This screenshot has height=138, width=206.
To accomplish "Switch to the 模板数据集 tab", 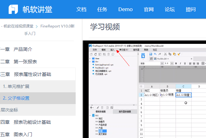I will pyautogui.click(x=101, y=112).
